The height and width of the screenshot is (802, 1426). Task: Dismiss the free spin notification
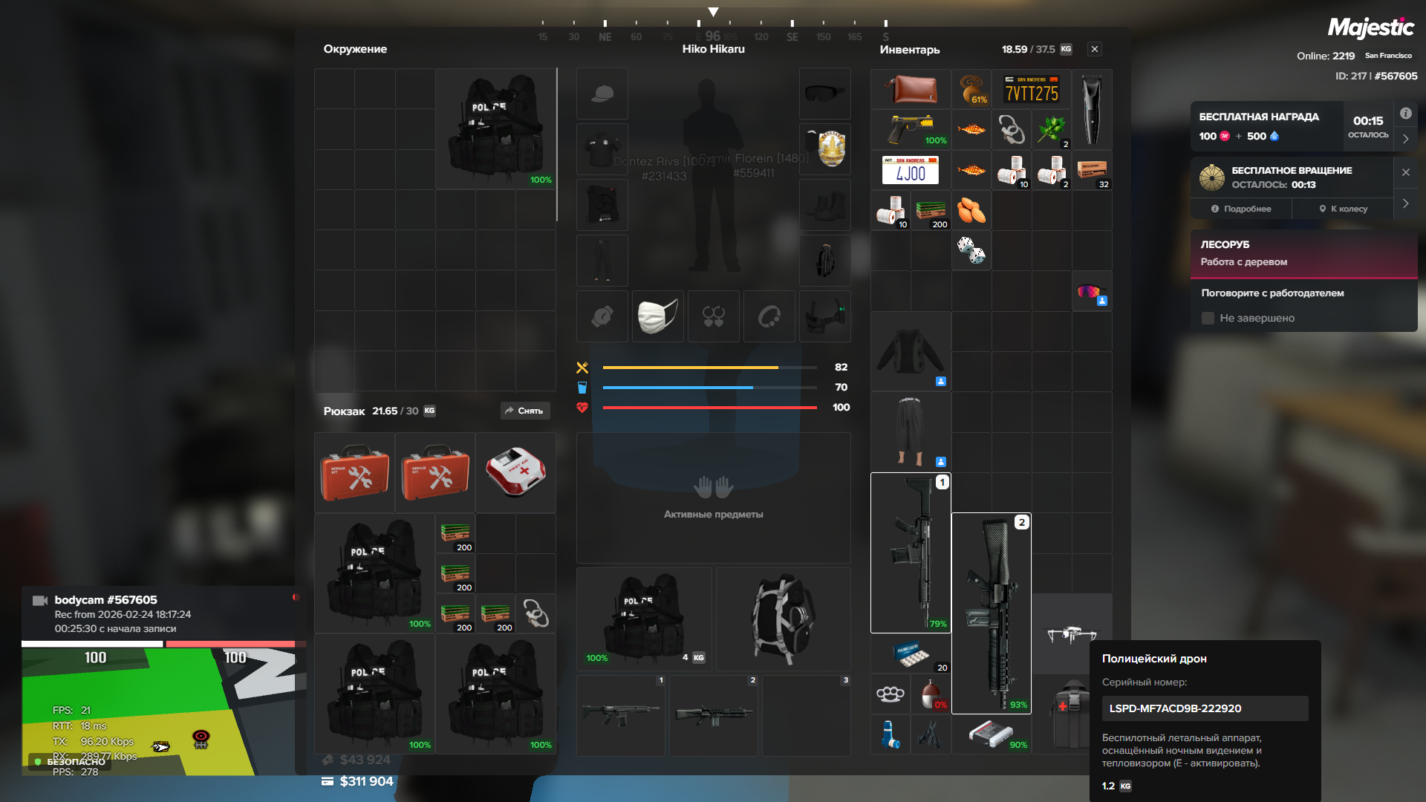click(1405, 172)
